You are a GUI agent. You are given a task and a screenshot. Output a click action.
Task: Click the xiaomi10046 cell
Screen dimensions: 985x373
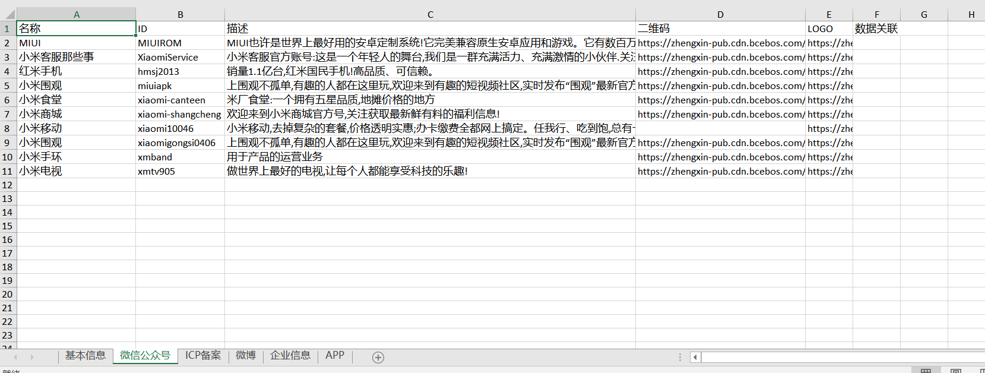(180, 128)
